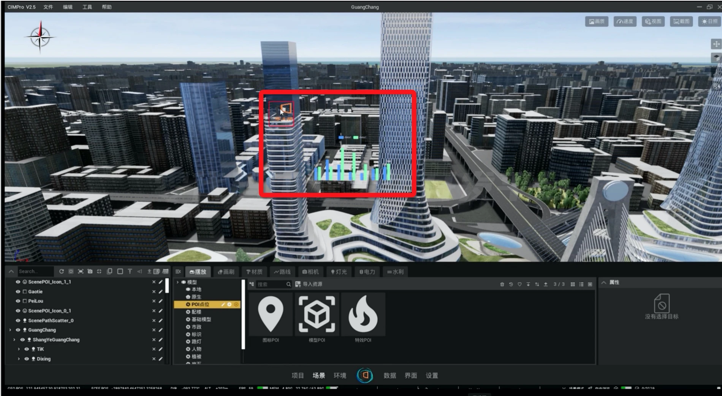Viewport: 722px width, 396px height.
Task: Click the 导入资源 button
Action: pos(309,284)
